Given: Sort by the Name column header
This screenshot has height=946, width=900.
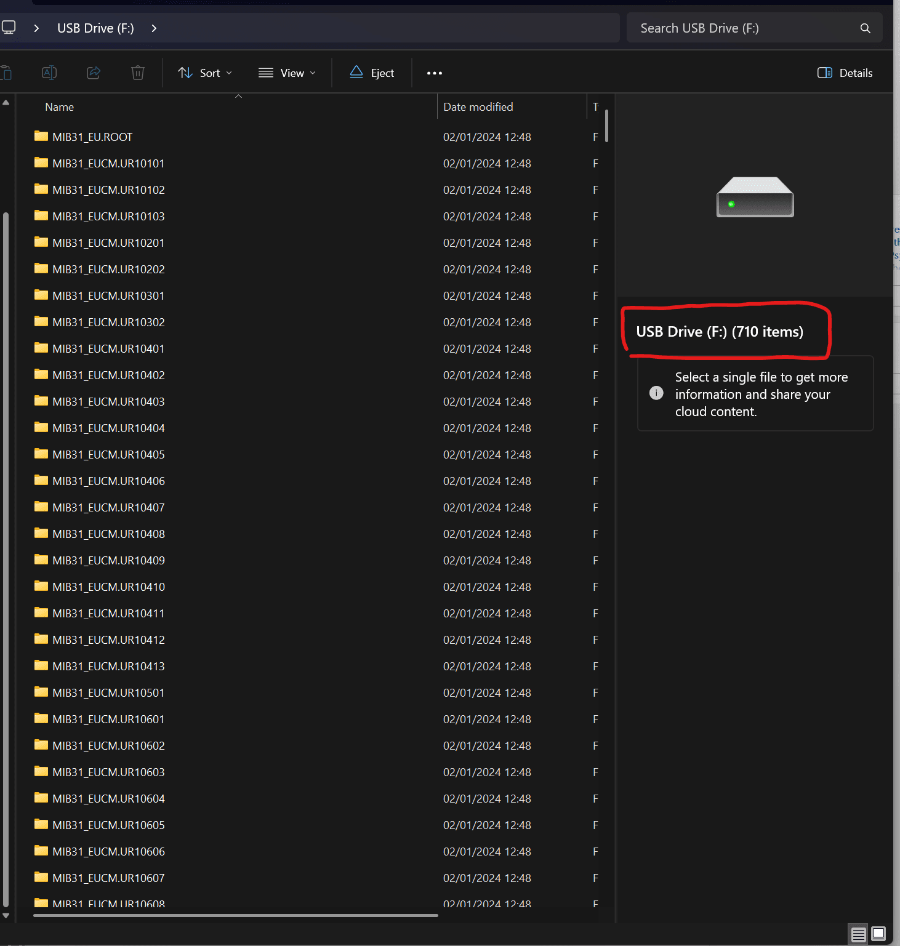Looking at the screenshot, I should pyautogui.click(x=59, y=107).
